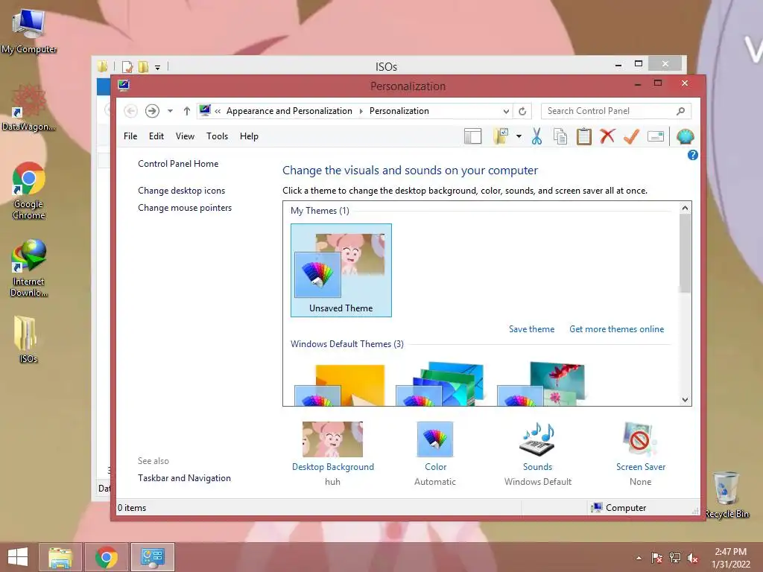The width and height of the screenshot is (763, 572).
Task: Click the orange checkmark toolbar icon
Action: click(631, 137)
